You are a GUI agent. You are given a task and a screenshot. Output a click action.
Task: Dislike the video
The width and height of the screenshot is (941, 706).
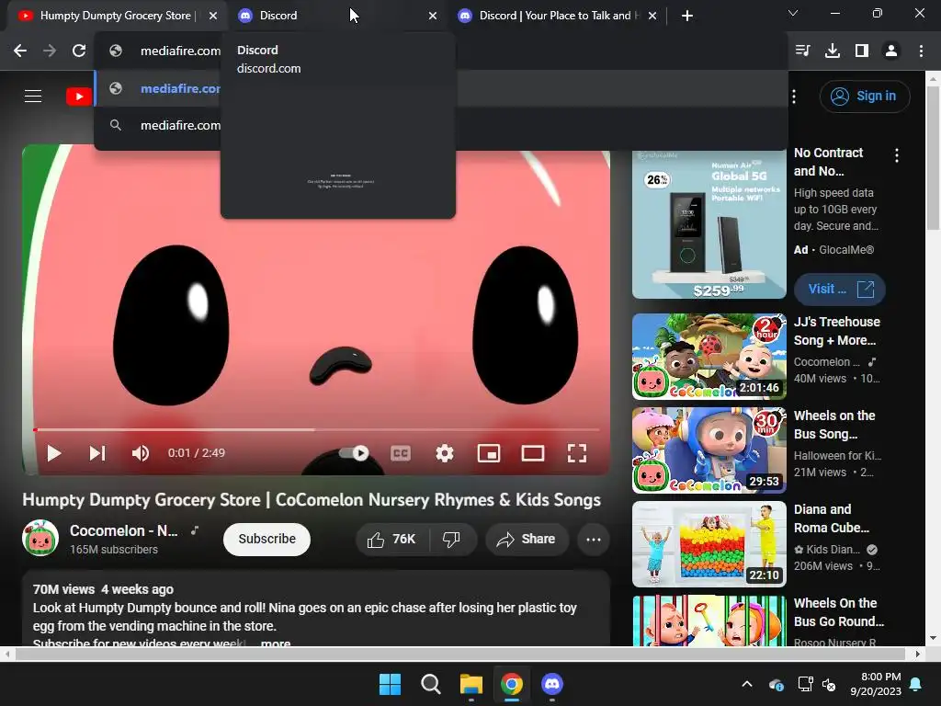(x=452, y=539)
